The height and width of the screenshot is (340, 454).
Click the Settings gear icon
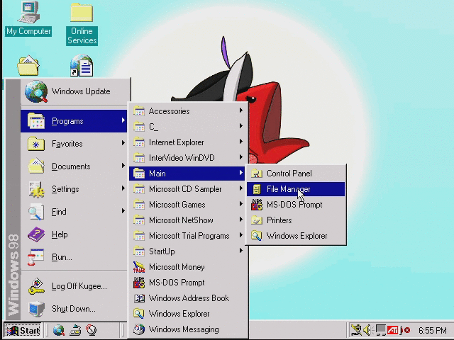point(36,189)
